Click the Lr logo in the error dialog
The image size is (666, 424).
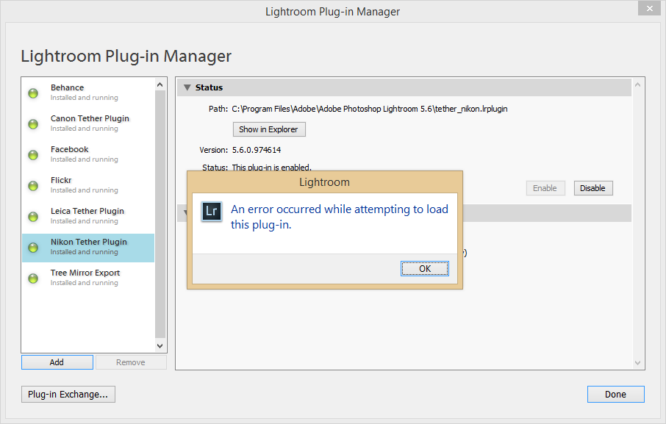tap(212, 212)
